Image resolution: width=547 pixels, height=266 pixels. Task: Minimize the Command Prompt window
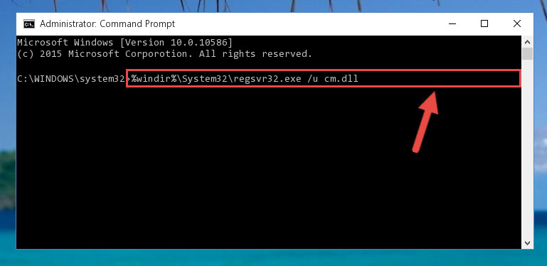coord(452,23)
